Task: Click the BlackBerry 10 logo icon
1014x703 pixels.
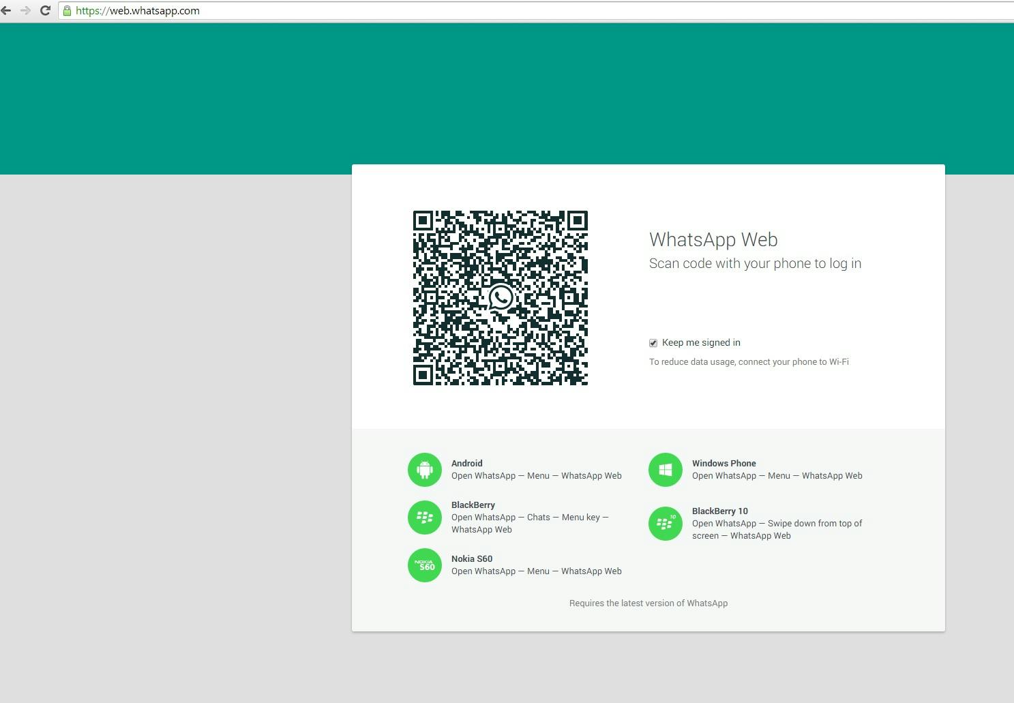Action: click(666, 524)
